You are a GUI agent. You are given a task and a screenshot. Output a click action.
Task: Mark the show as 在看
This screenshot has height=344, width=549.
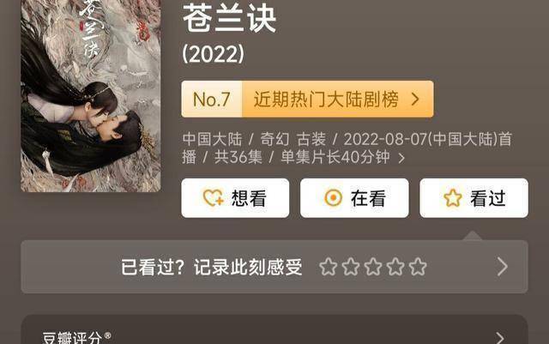coord(354,198)
